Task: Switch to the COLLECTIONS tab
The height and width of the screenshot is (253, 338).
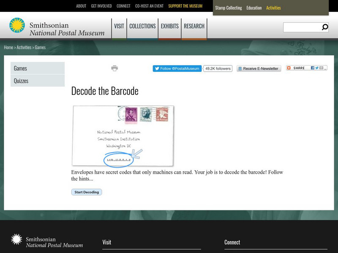Action: [x=142, y=26]
